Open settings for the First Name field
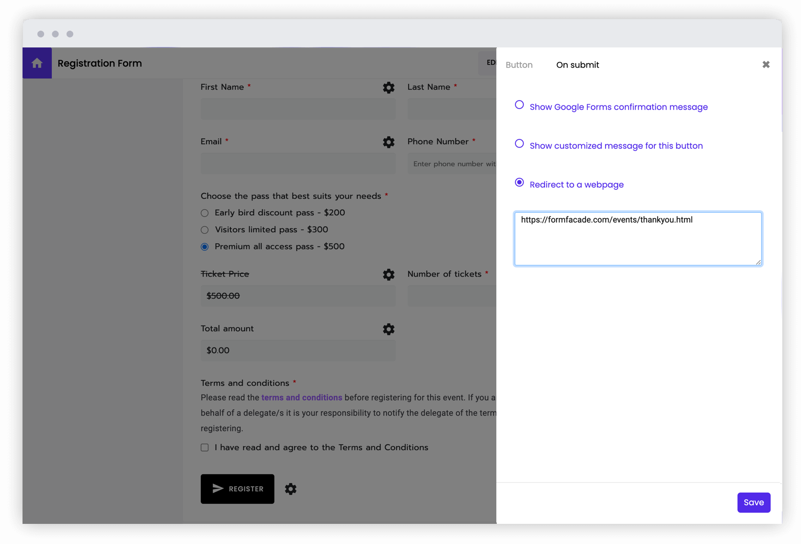The width and height of the screenshot is (801, 544). click(x=389, y=88)
